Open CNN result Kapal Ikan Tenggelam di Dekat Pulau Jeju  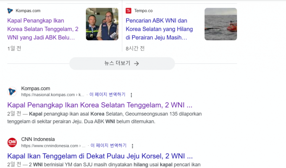(x=100, y=155)
